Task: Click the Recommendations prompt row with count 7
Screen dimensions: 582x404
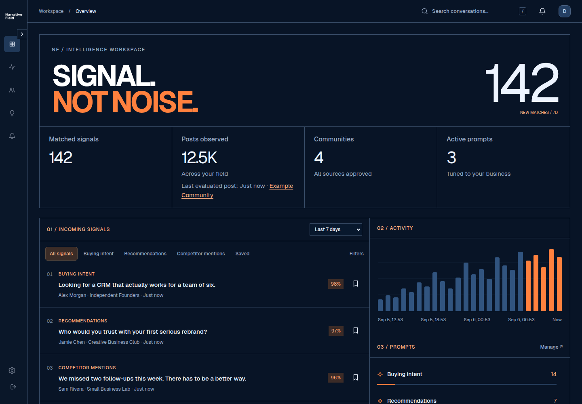Action: pos(467,401)
